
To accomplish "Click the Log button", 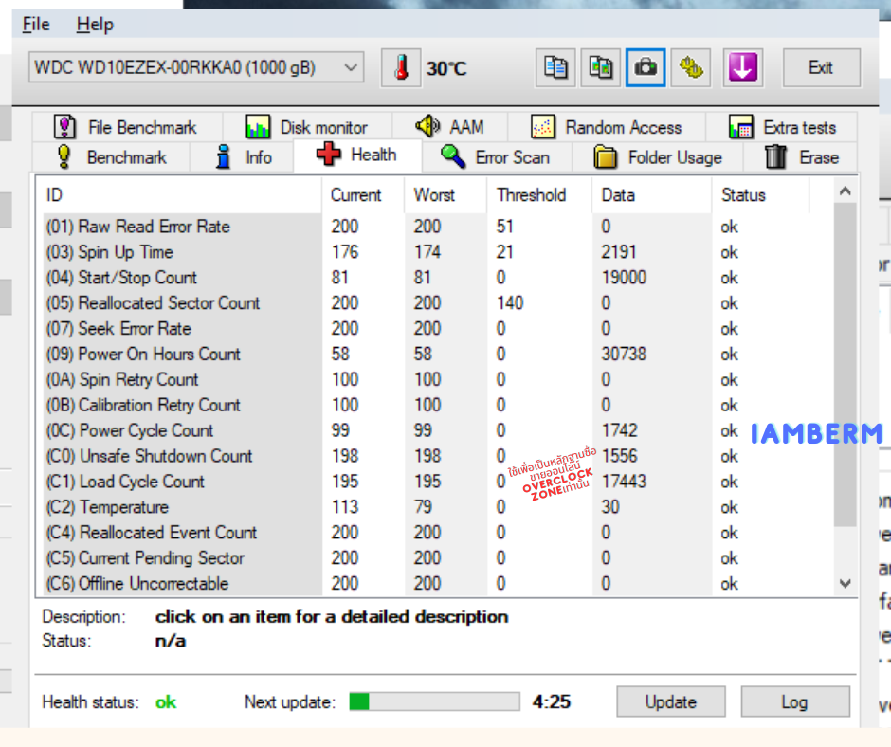I will point(794,702).
